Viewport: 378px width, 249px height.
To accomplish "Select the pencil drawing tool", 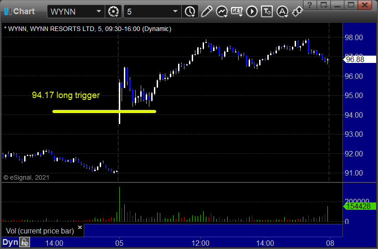I will click(206, 11).
